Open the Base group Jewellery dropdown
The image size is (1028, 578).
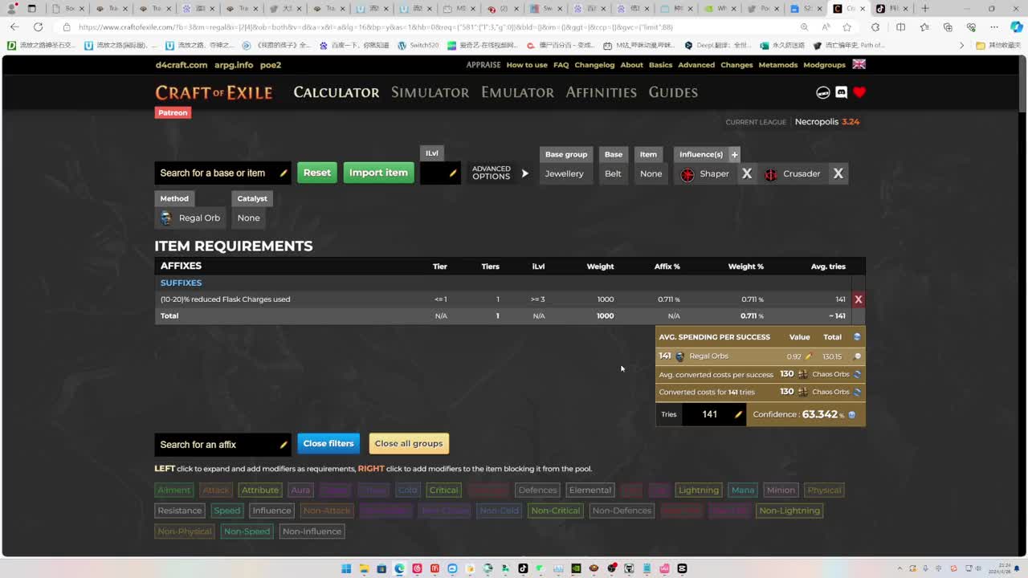pos(565,173)
